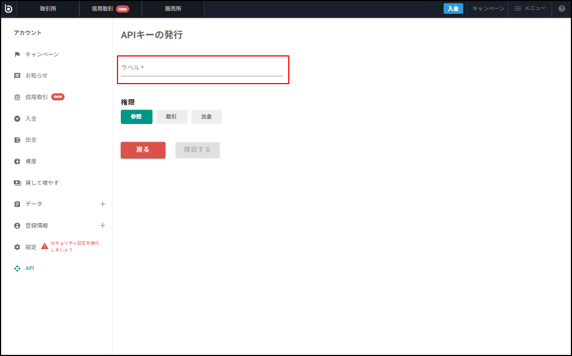Switch to the 販売所 tab

[172, 9]
